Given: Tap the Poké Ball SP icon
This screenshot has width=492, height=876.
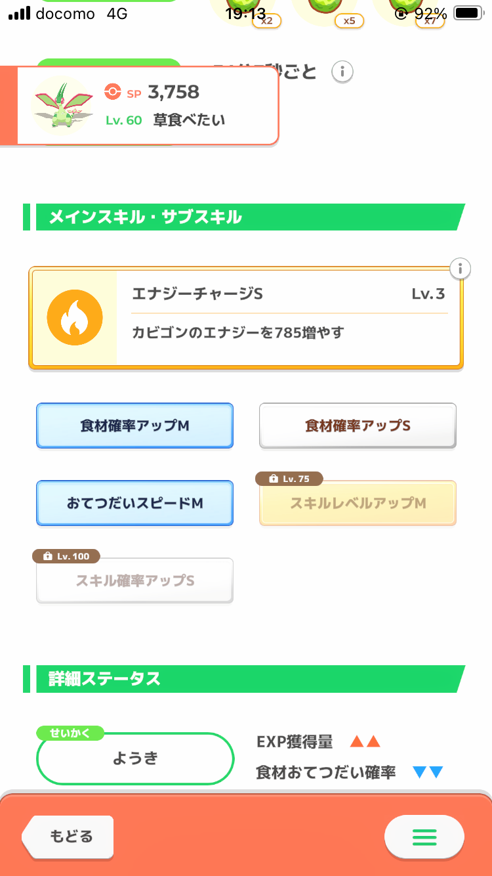Looking at the screenshot, I should 113,93.
